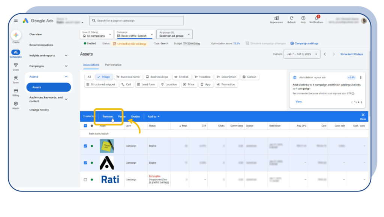Select the Assets sidebar sub-item
Screen dimensions: 384x217
click(49, 87)
